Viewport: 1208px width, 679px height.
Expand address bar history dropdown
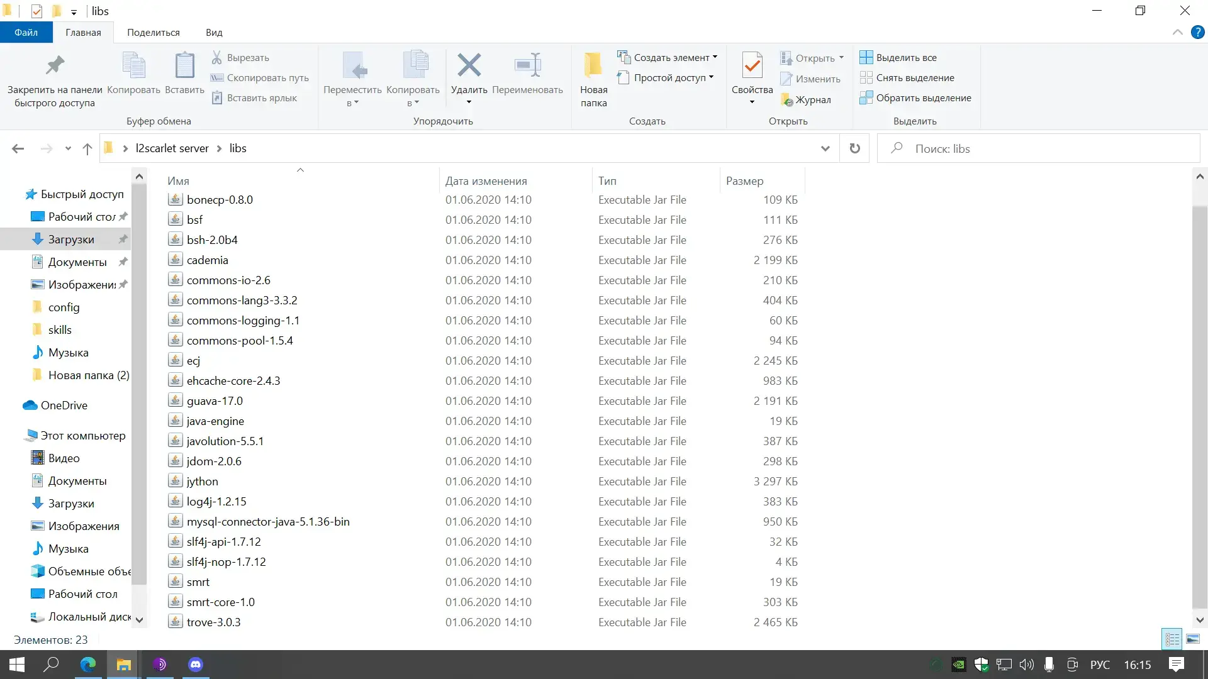825,148
